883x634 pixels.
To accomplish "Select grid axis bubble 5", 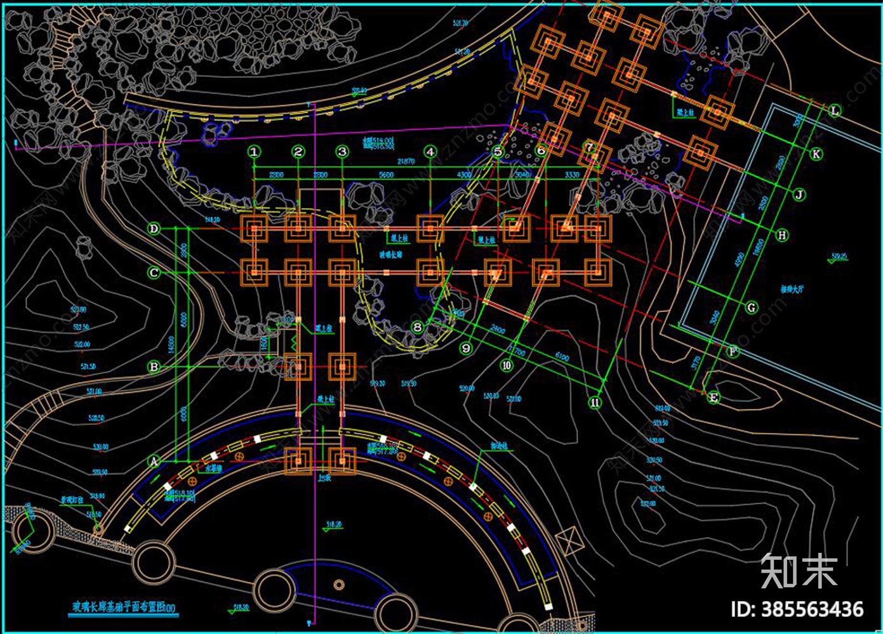I will pyautogui.click(x=498, y=152).
